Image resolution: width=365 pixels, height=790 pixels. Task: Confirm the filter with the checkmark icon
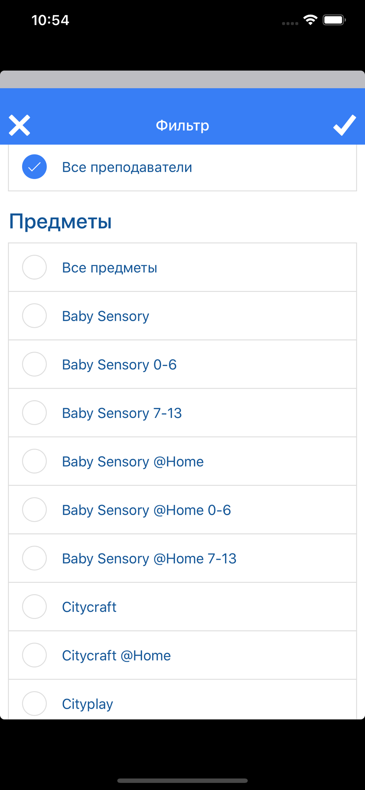(344, 126)
